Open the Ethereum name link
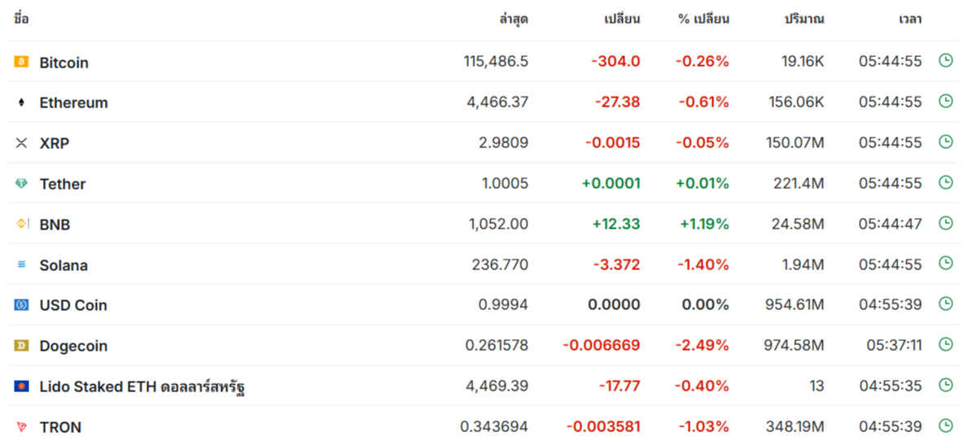Image resolution: width=972 pixels, height=441 pixels. coord(74,103)
